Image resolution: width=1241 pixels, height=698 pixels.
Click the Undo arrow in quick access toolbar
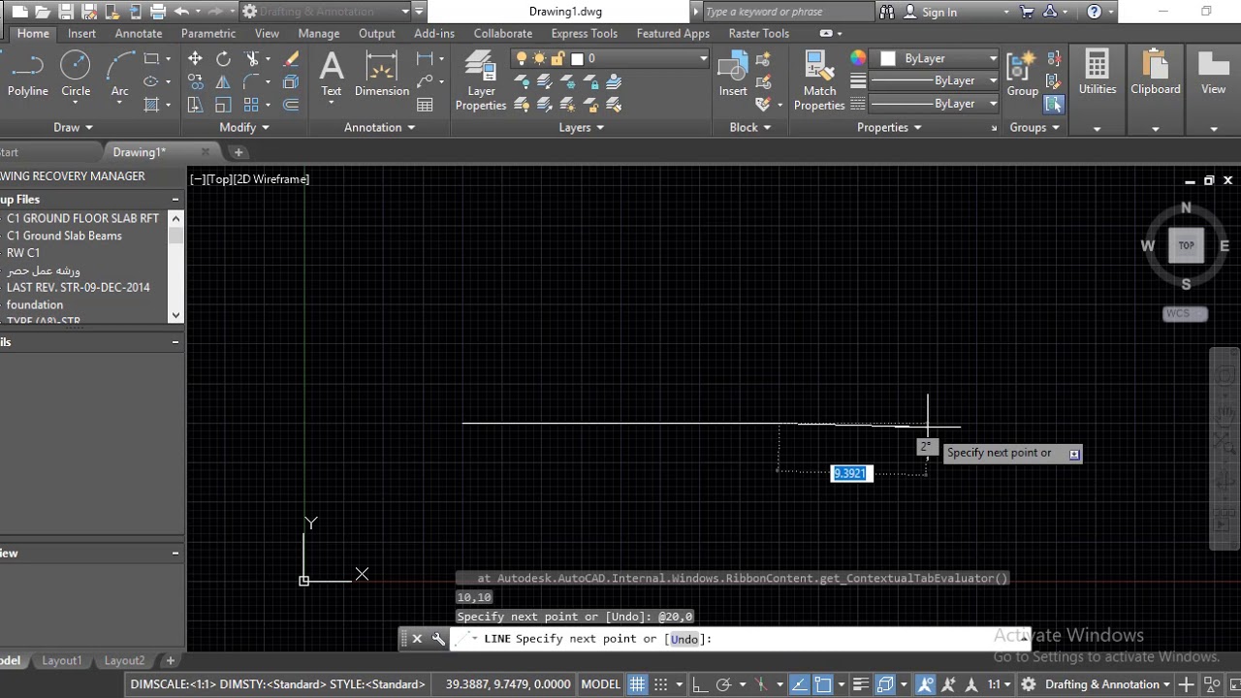click(x=181, y=12)
